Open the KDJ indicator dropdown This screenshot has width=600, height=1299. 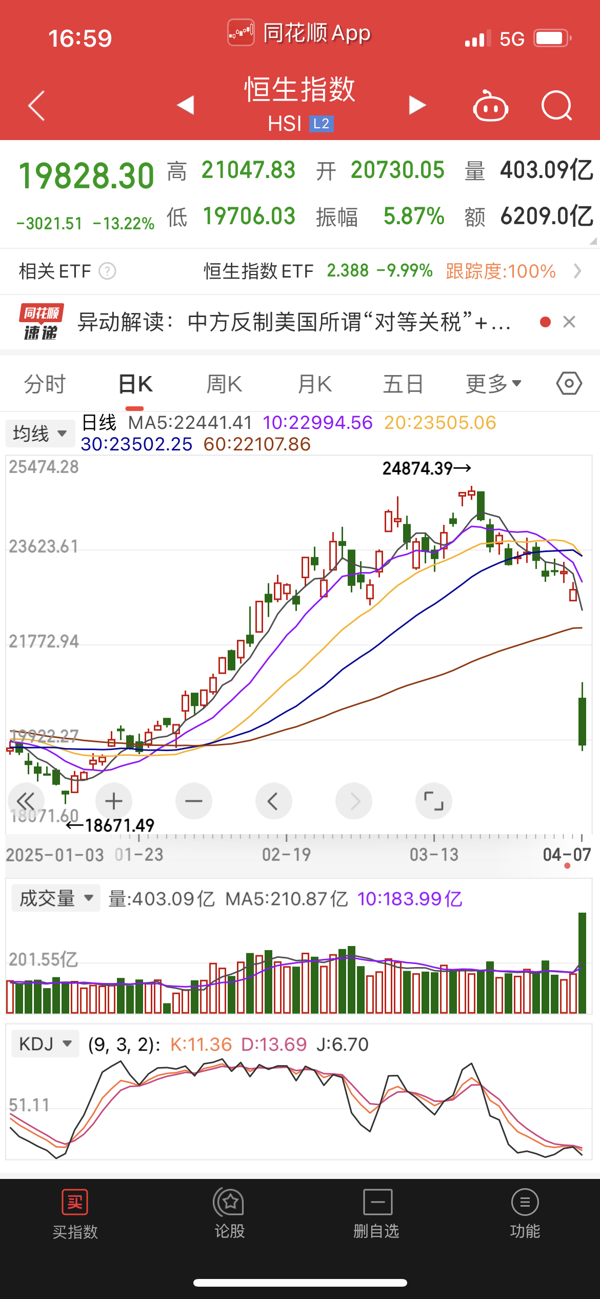[x=45, y=1044]
